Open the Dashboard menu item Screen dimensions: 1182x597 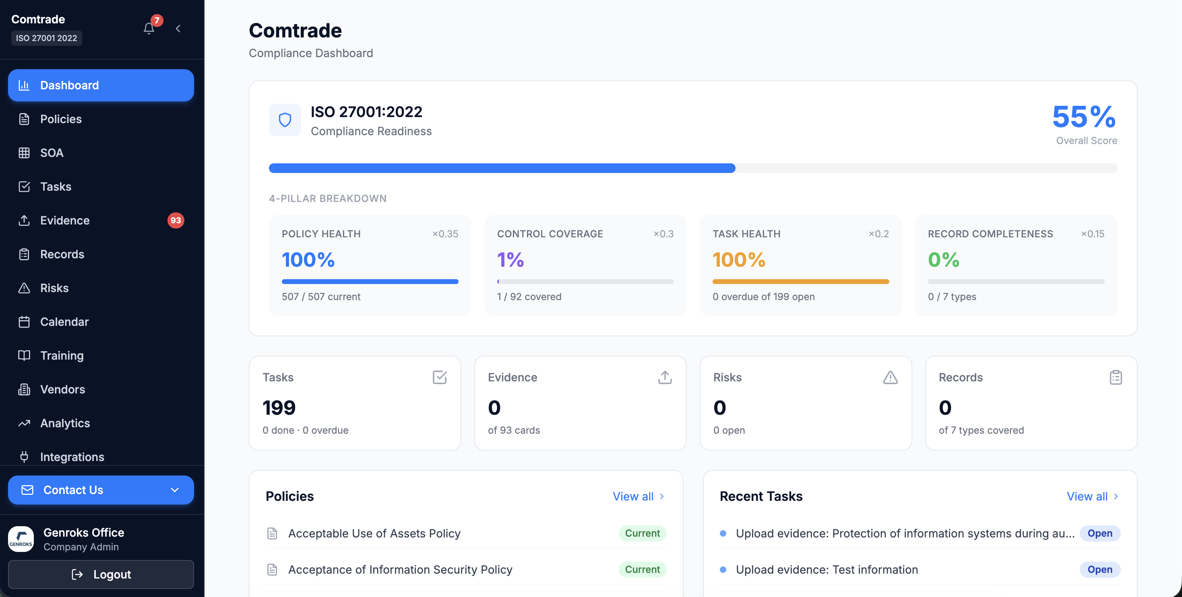pyautogui.click(x=101, y=85)
